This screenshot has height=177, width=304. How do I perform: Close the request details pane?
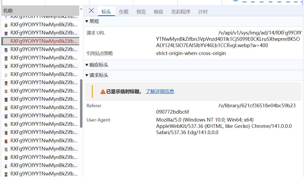[91, 11]
